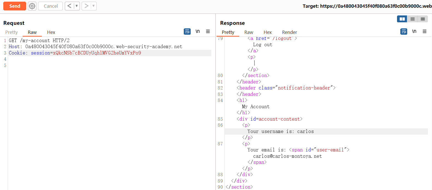Expand the forward history dropdown arrow
The image size is (432, 190).
point(93,6)
